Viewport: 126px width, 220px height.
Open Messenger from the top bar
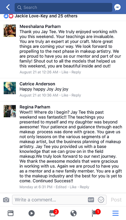point(117,7)
